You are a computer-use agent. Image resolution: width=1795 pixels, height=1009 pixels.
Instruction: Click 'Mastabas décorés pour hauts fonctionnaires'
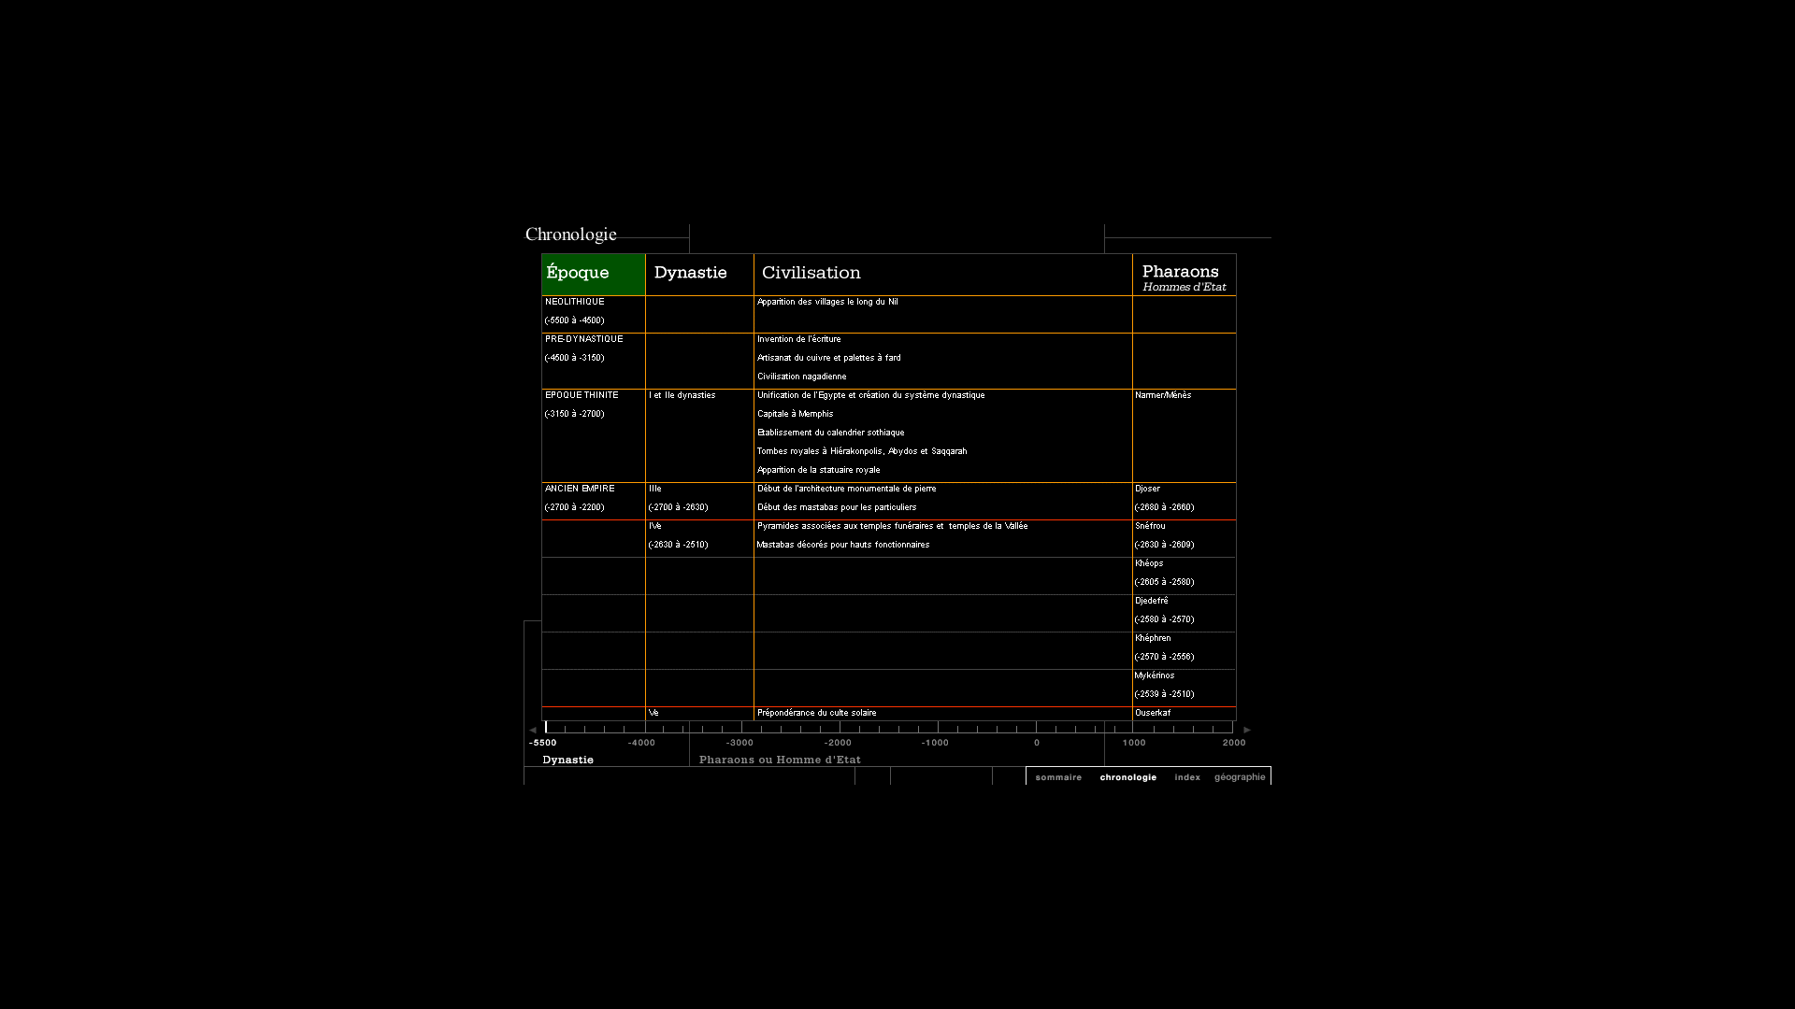point(842,545)
